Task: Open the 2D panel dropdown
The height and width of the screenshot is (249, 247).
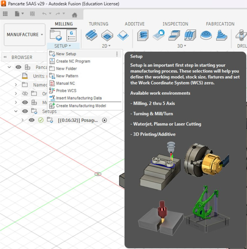Action: [x=106, y=46]
